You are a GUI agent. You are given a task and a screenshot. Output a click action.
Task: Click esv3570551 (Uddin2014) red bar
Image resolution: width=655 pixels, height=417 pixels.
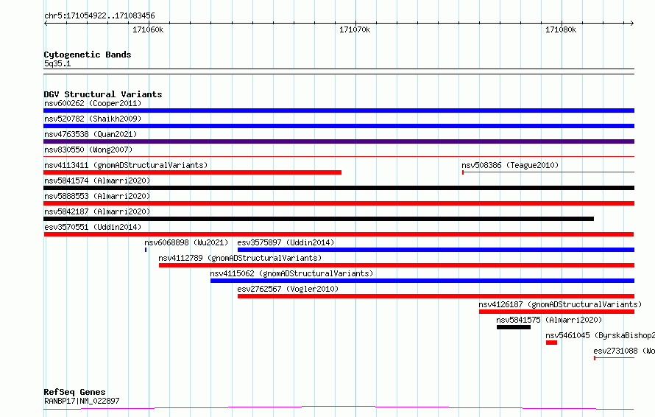click(339, 234)
